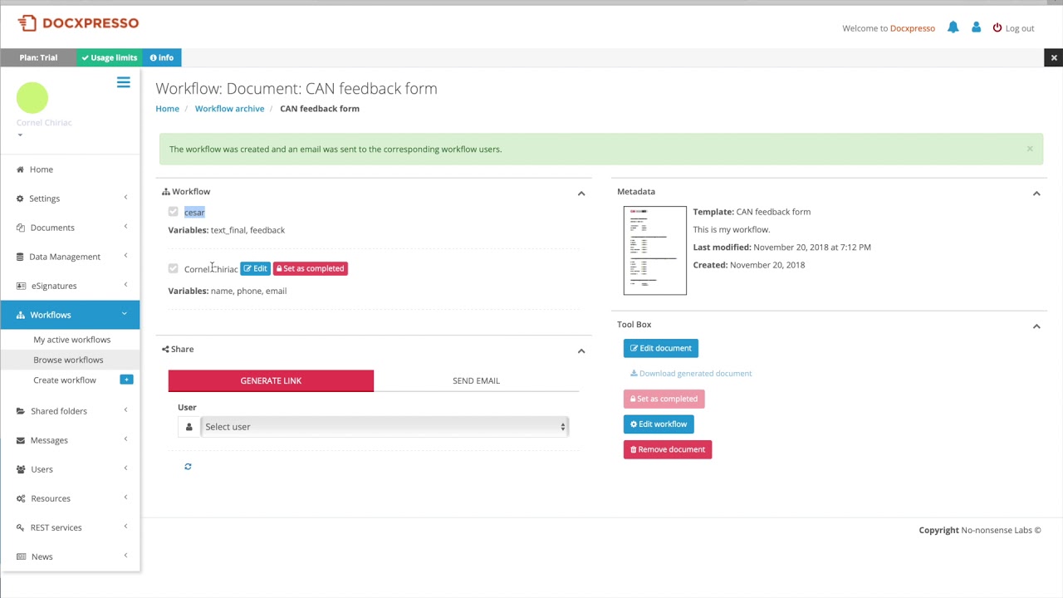This screenshot has width=1063, height=598.
Task: Toggle the hamburger sidebar menu icon
Action: (123, 82)
